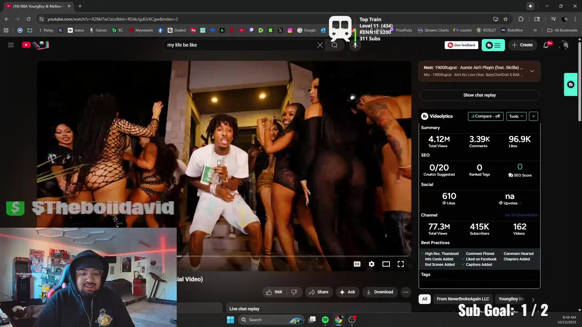Open RotoWire bookmark
582x327 pixels.
(x=512, y=30)
